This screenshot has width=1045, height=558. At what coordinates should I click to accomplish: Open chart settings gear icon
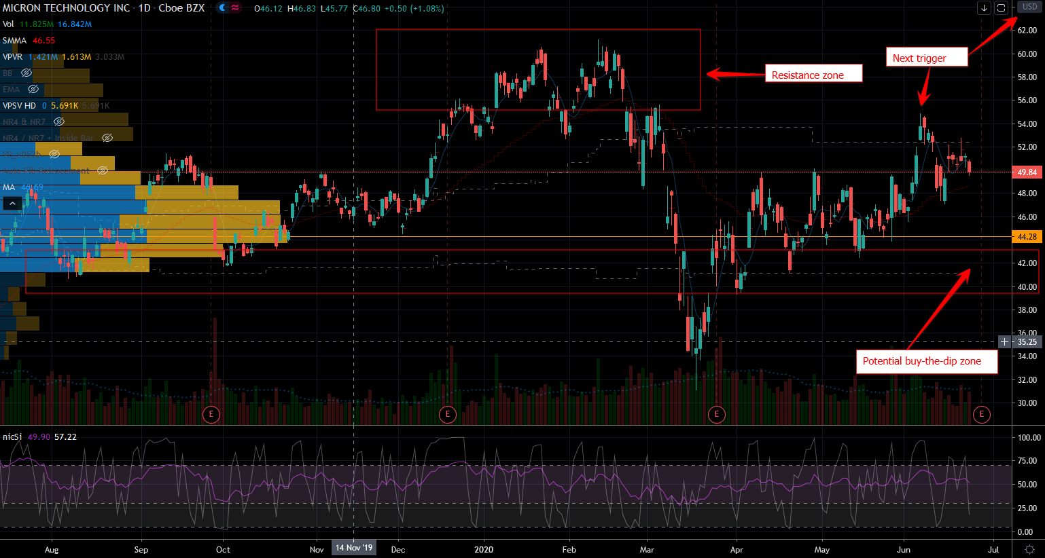click(1029, 549)
